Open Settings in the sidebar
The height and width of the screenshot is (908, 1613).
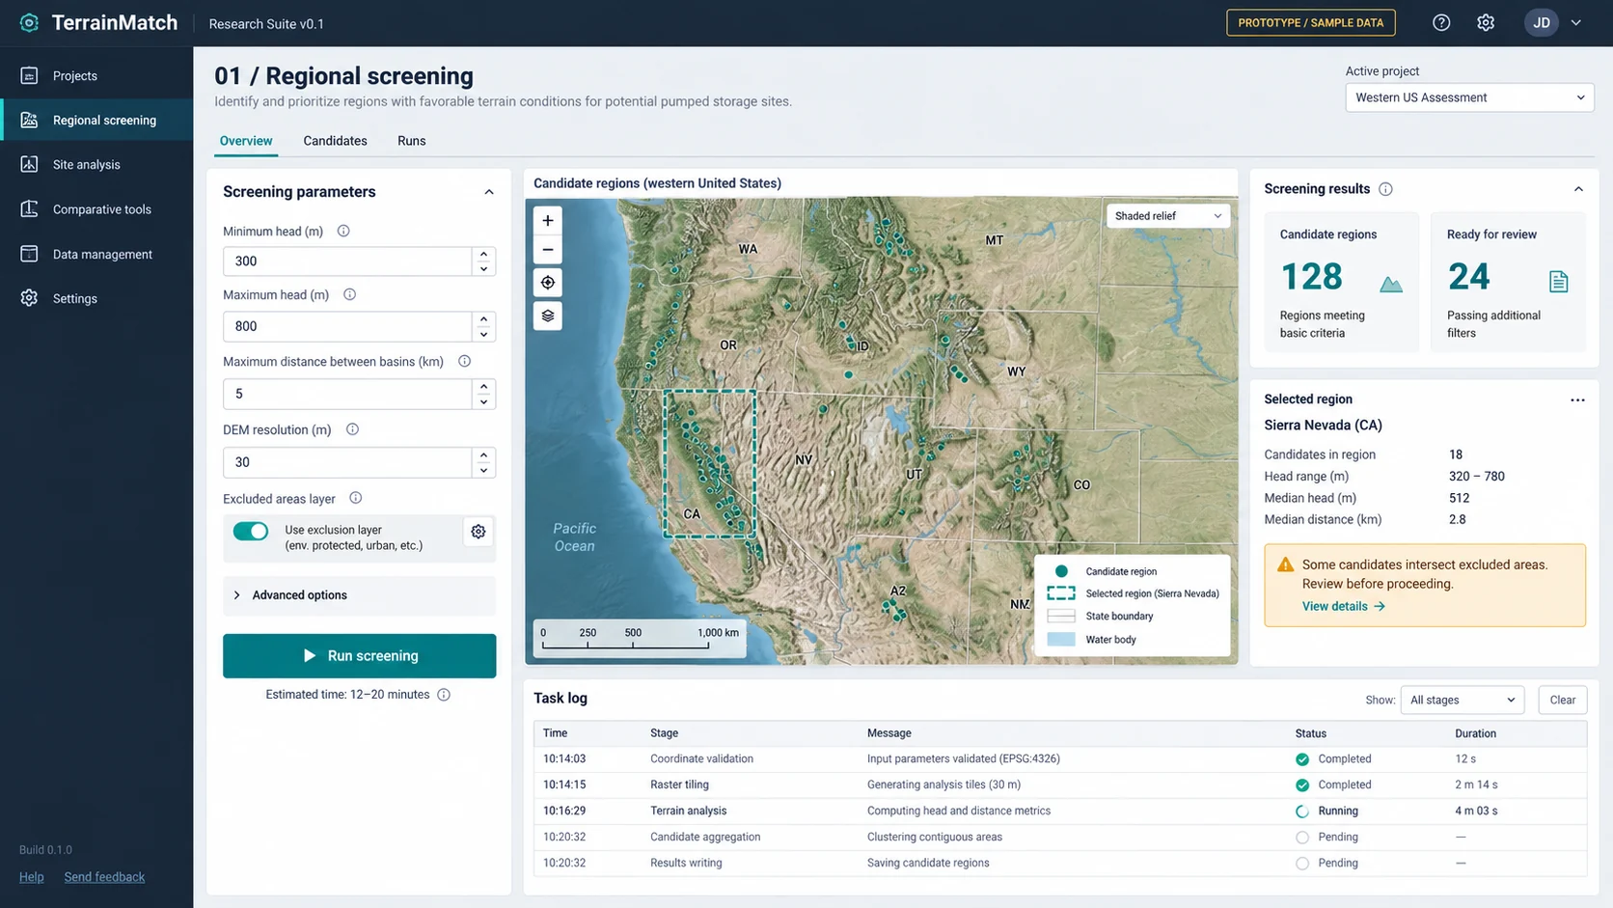click(x=96, y=298)
